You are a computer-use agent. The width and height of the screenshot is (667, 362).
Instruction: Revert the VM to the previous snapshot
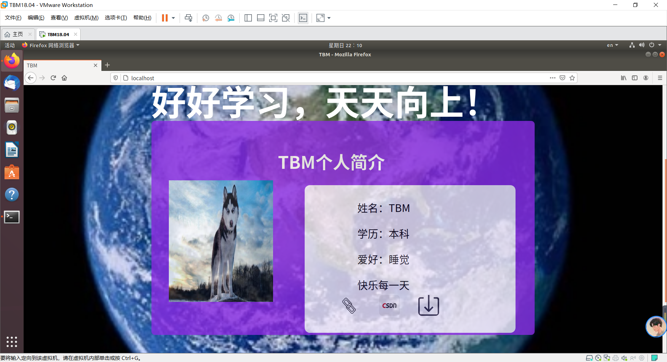tap(218, 18)
